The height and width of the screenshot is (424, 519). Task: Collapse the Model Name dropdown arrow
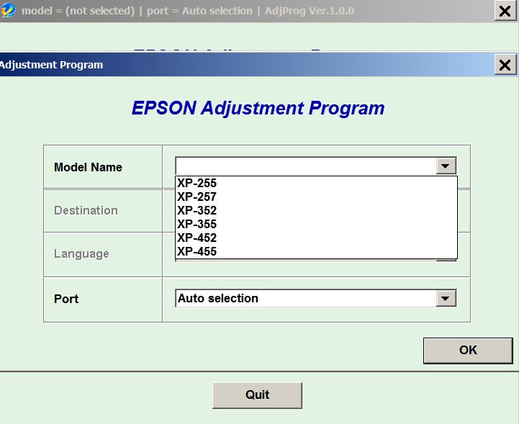446,166
